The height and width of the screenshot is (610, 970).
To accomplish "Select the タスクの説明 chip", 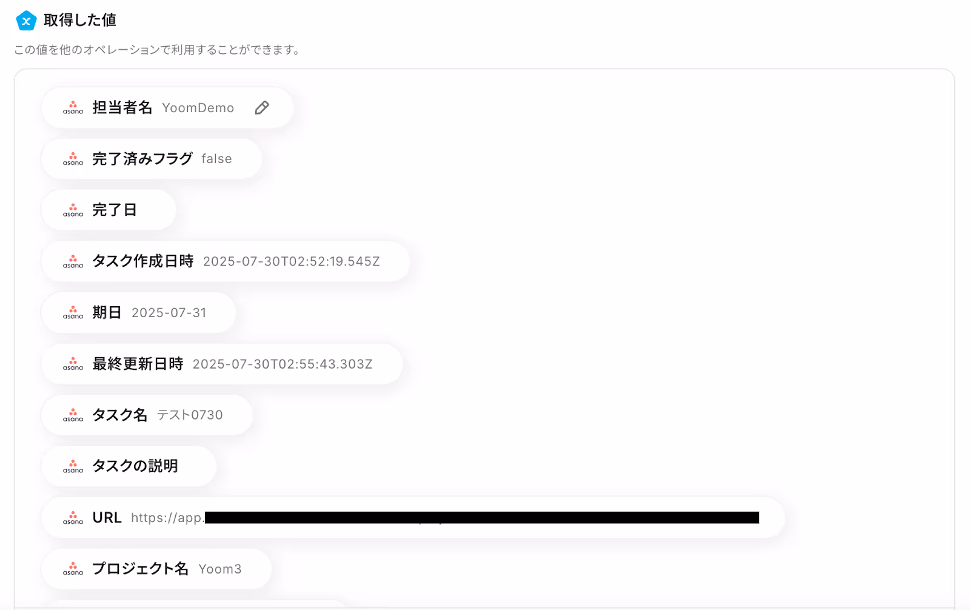I will pos(129,466).
